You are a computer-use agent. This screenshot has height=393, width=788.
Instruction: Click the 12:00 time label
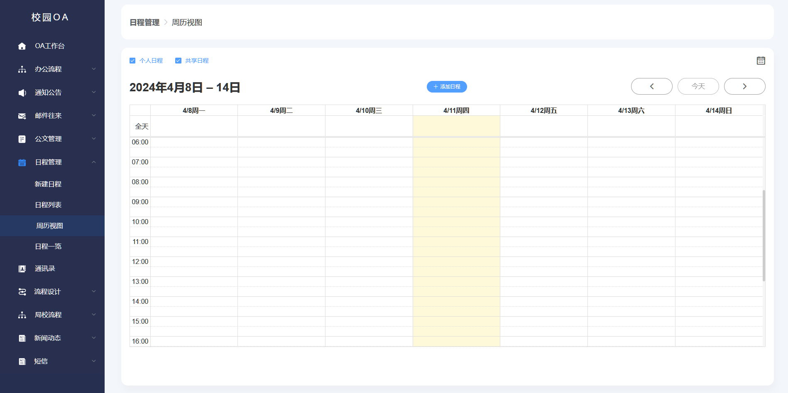140,262
